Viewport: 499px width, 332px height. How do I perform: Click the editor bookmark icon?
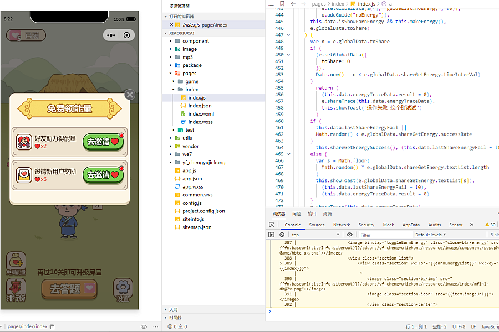click(282, 3)
